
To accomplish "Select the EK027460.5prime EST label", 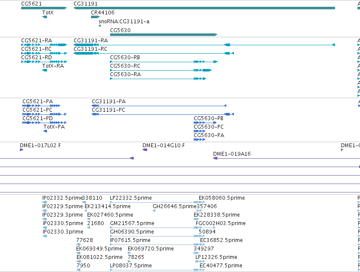I will [x=110, y=215].
